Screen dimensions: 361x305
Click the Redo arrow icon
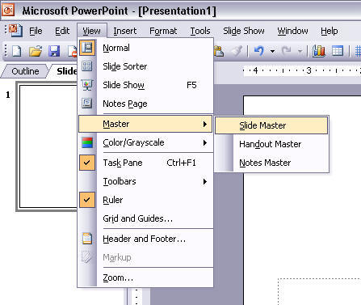287,51
